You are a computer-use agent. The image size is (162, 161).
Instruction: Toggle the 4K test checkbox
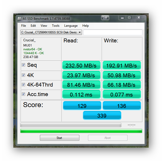[24, 75]
